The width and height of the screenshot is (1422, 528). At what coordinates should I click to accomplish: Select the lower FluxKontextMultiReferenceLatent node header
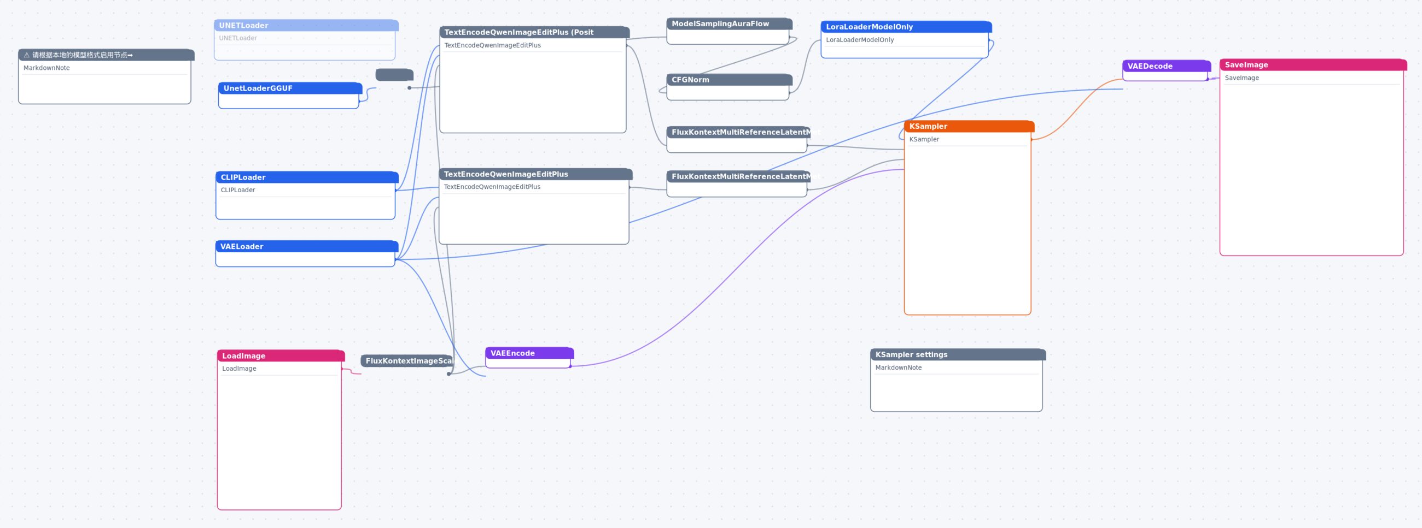738,176
